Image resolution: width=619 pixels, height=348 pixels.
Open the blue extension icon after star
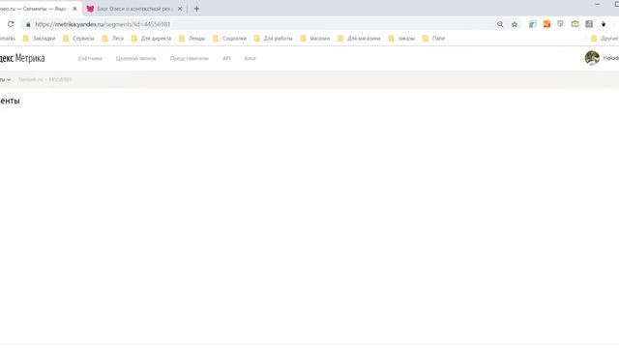pyautogui.click(x=533, y=24)
